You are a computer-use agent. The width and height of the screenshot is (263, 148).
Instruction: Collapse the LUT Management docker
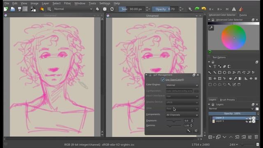click(146, 75)
